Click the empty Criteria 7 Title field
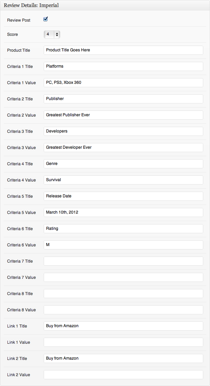 click(x=123, y=261)
